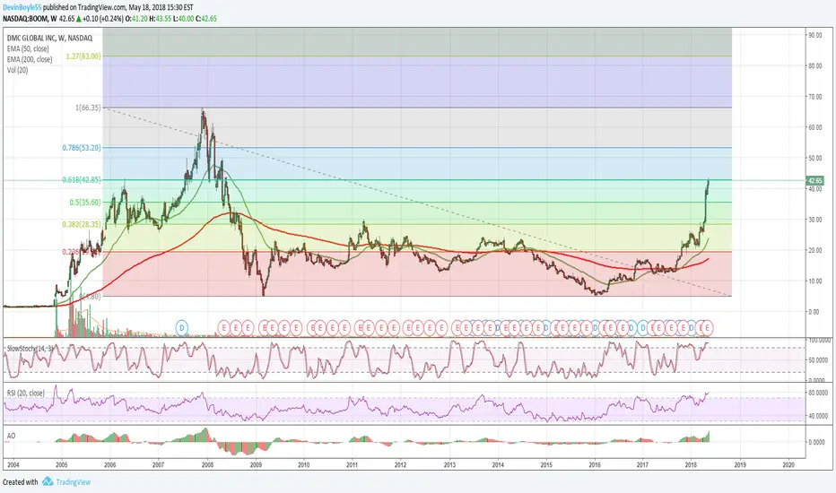Select the DMC GLOBAL INC, W, NASDAQ legend
836x493 pixels.
pyautogui.click(x=49, y=38)
